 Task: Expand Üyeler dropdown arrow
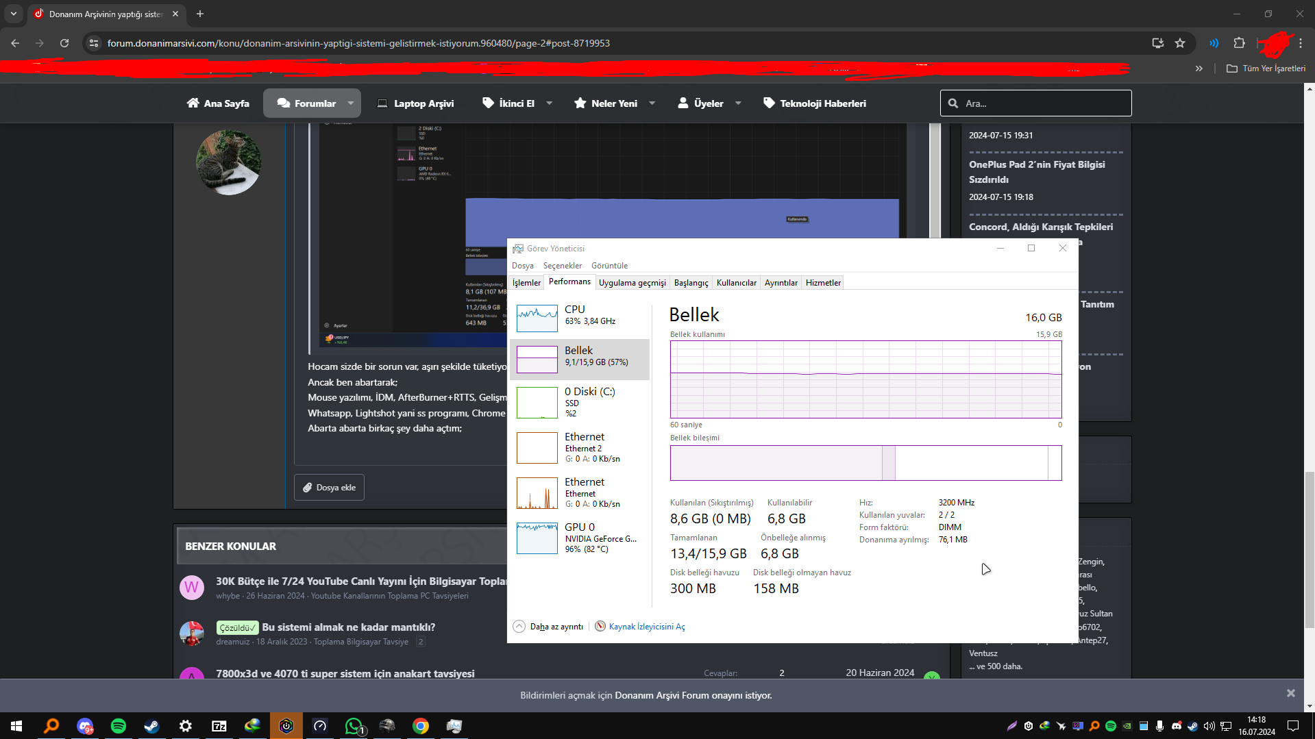738,103
